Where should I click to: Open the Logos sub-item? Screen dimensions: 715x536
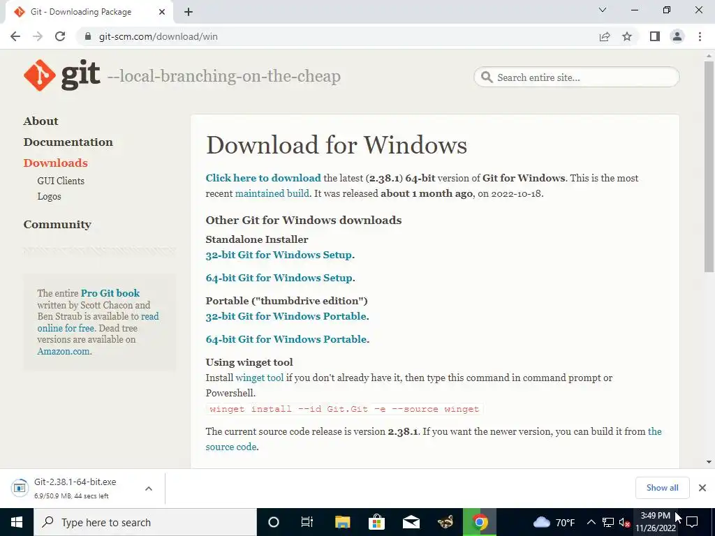coord(49,196)
